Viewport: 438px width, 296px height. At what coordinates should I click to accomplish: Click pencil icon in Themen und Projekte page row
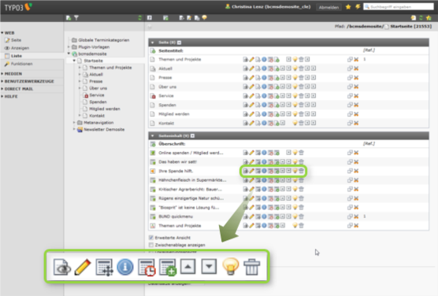[251, 59]
